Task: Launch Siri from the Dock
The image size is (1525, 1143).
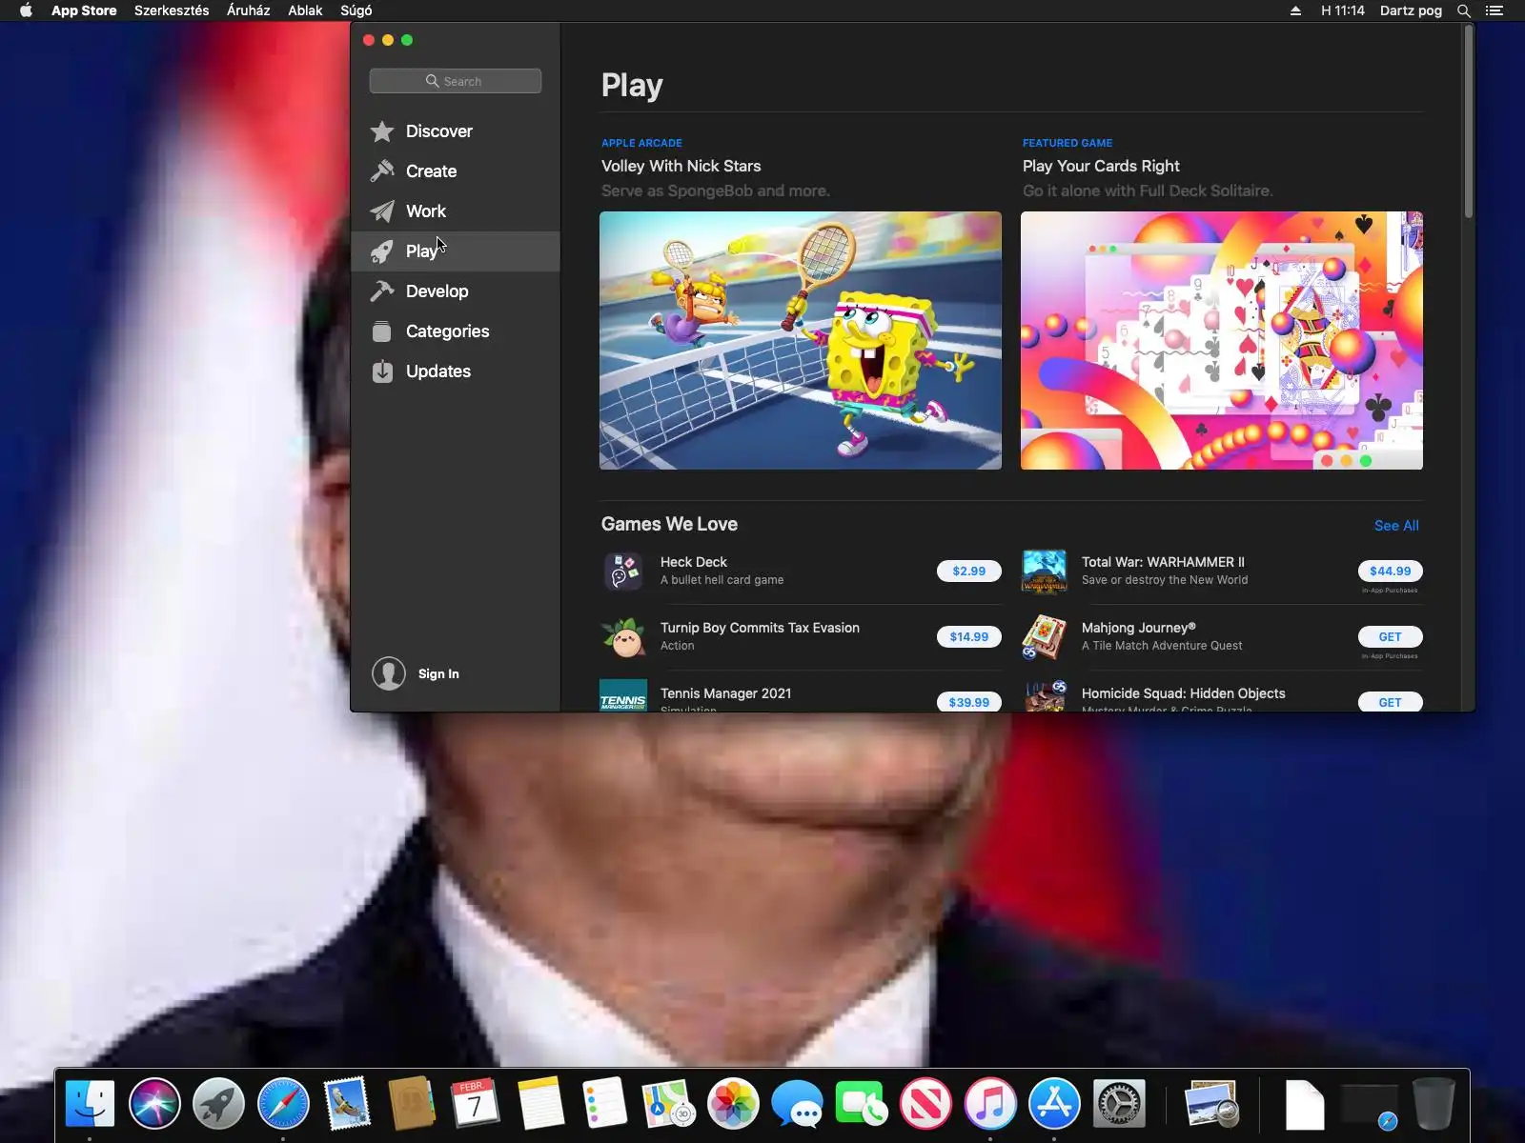Action: 154,1104
